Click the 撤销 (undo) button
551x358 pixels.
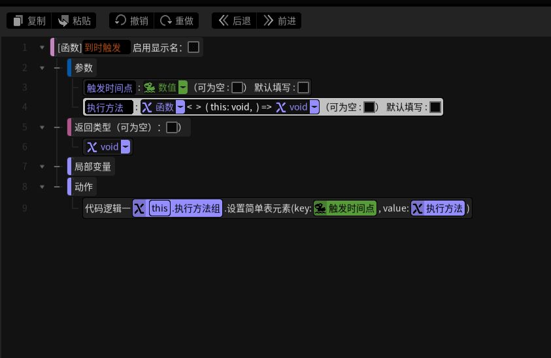pos(131,21)
